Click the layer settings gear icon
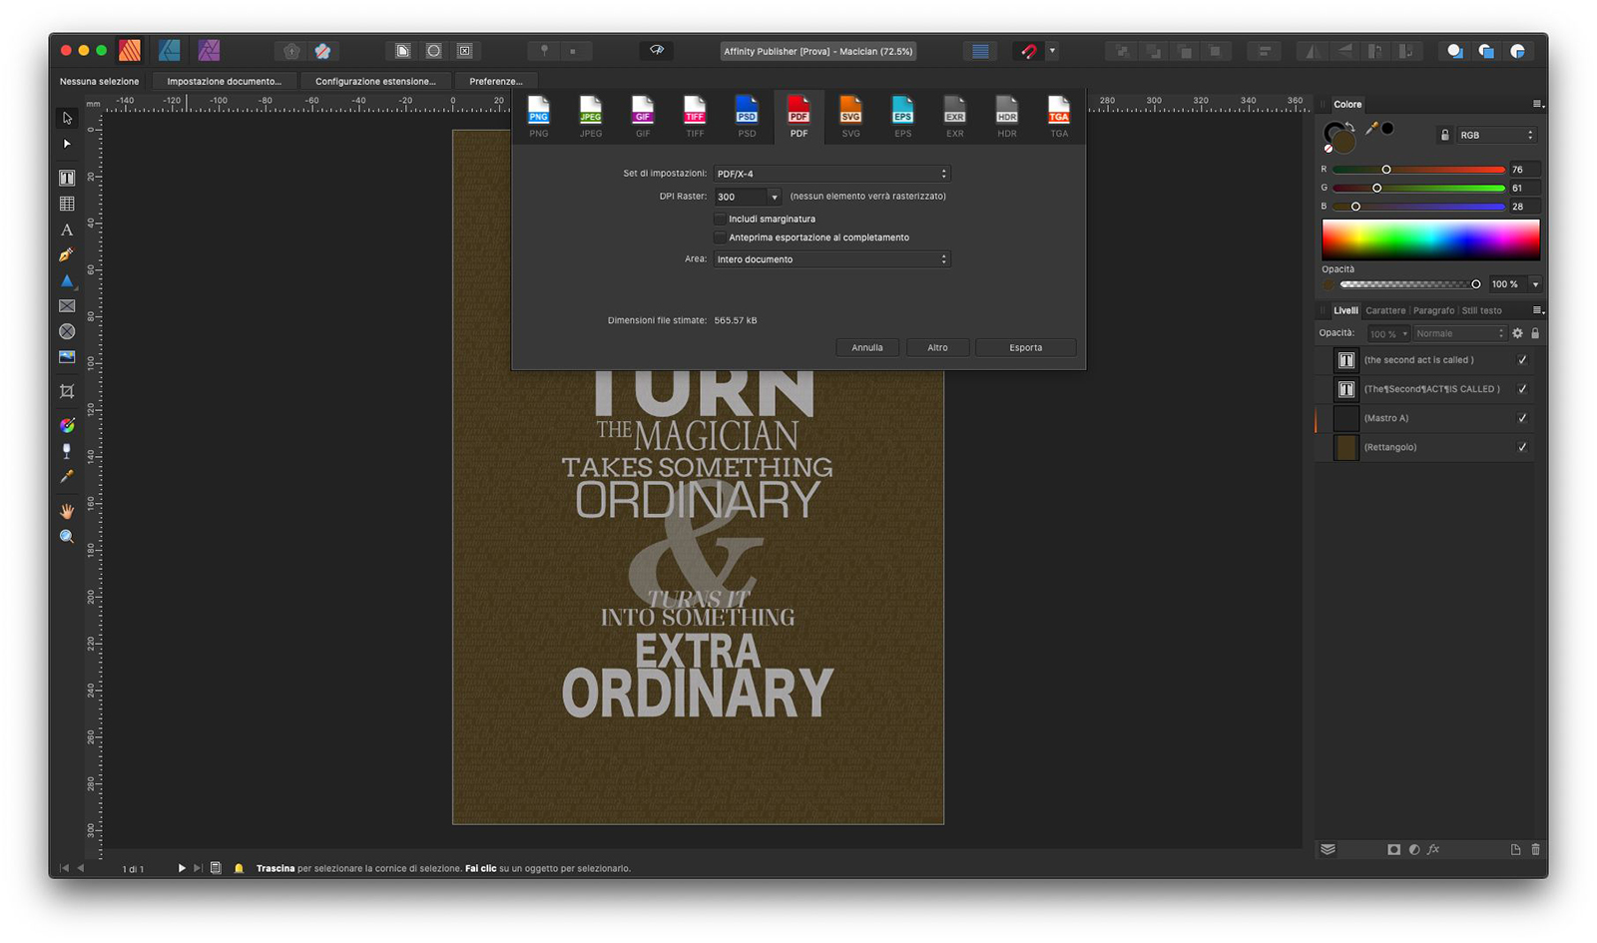Screen dimensions: 1597x943 pos(1517,333)
